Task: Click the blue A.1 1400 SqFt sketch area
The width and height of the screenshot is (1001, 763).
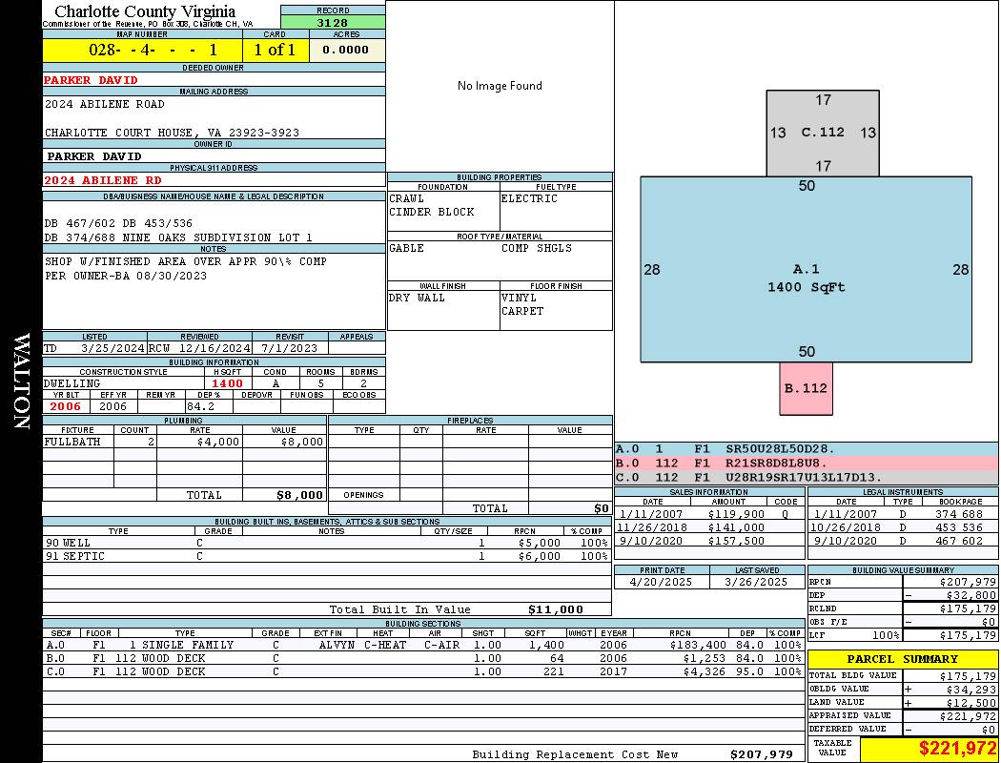Action: coord(806,270)
